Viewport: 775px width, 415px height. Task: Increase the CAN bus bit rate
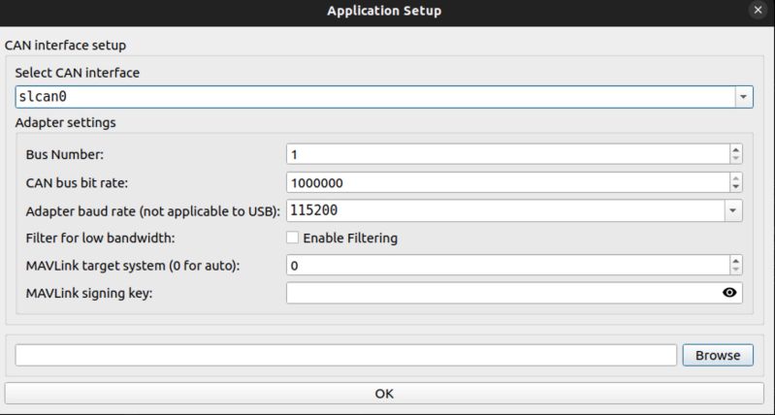coord(736,177)
